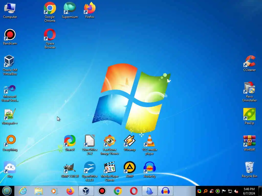Screen dimensions: 262x196
Task: Select the Notepad++ desktop shortcut
Action: (10, 117)
